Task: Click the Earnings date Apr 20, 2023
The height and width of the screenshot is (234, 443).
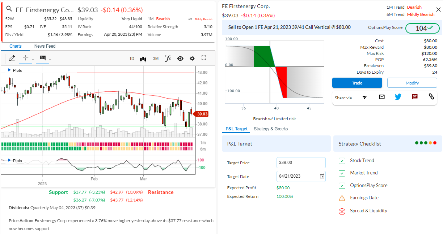Action: (x=123, y=35)
